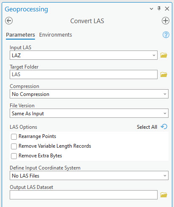
Task: Expand the Compression dropdown
Action: tap(89, 94)
